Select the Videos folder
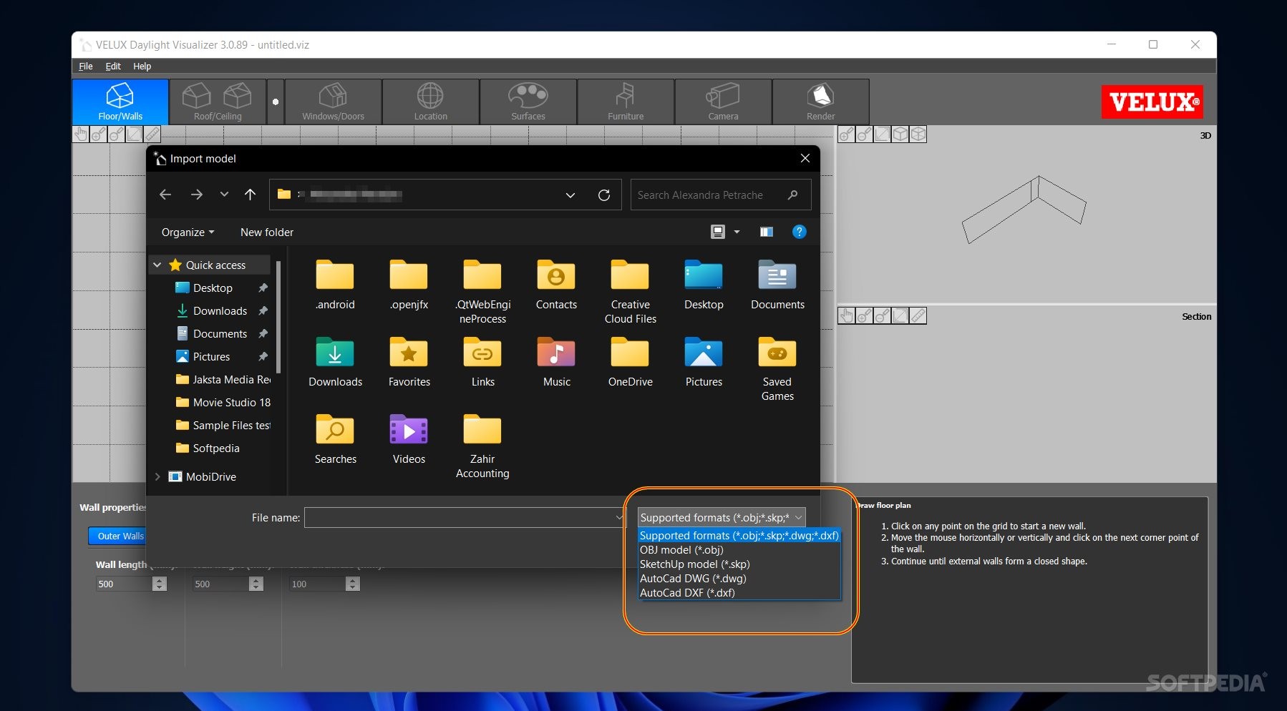Screen dimensions: 1287x711 (409, 439)
